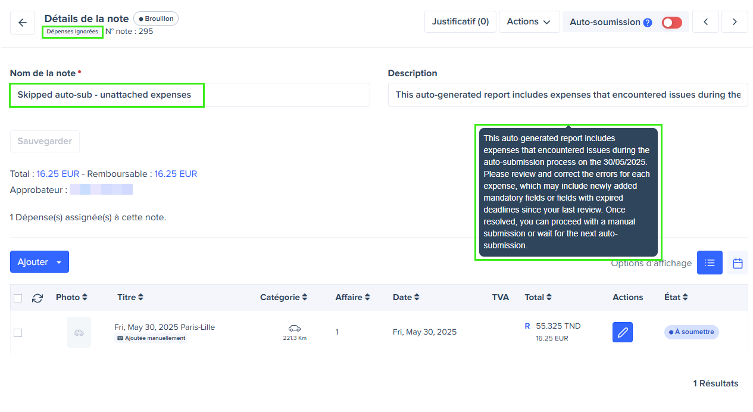This screenshot has height=412, width=753.
Task: Sort table by Catégorie column
Action: tap(283, 297)
